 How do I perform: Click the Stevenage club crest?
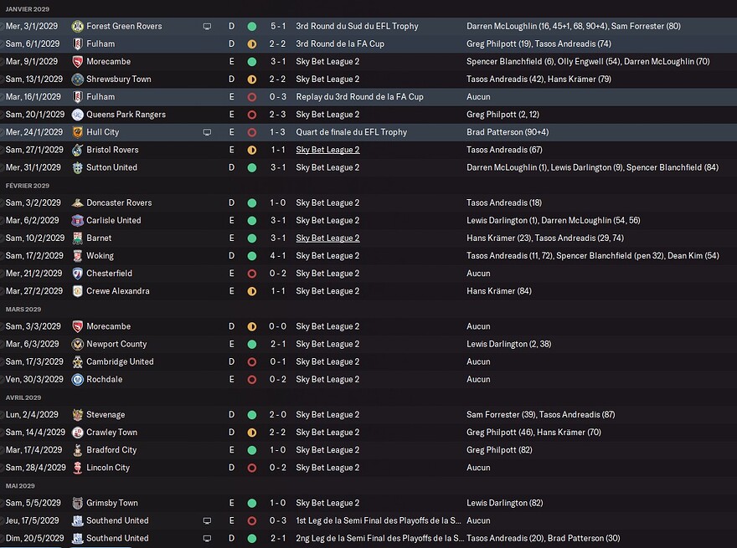[78, 415]
